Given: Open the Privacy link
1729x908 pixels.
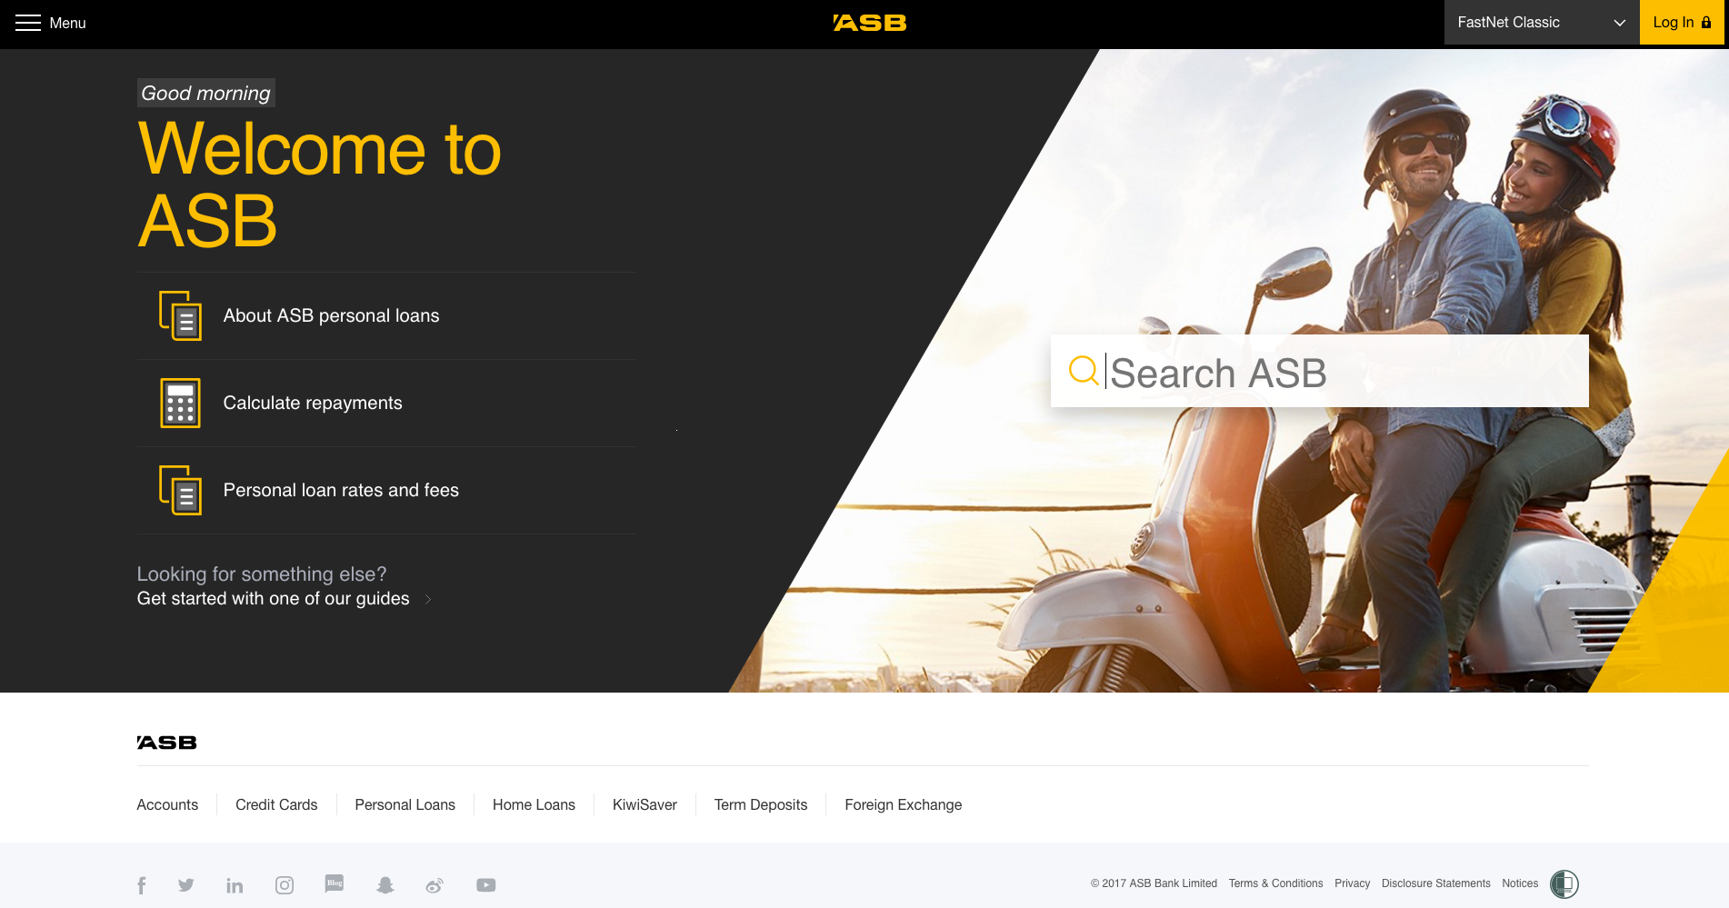Looking at the screenshot, I should click(x=1352, y=883).
